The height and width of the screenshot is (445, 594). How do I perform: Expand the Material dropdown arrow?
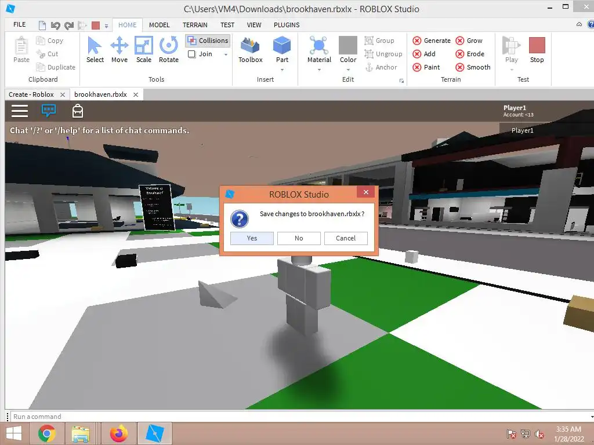click(x=319, y=70)
